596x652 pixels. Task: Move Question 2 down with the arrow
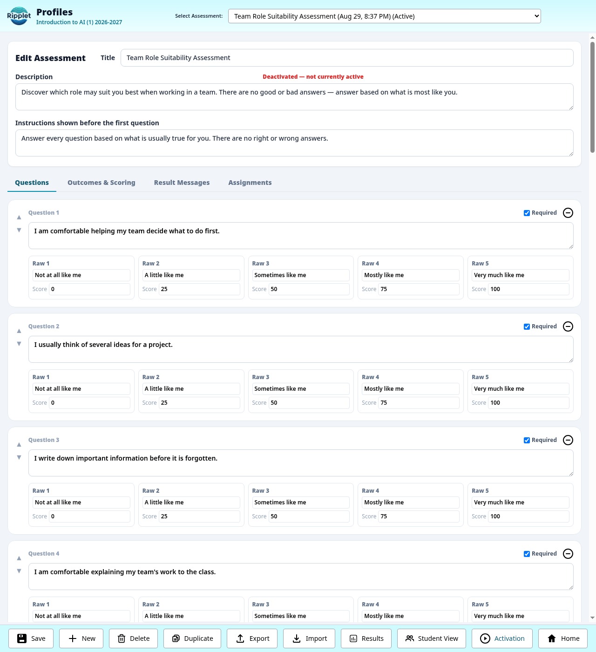click(19, 344)
